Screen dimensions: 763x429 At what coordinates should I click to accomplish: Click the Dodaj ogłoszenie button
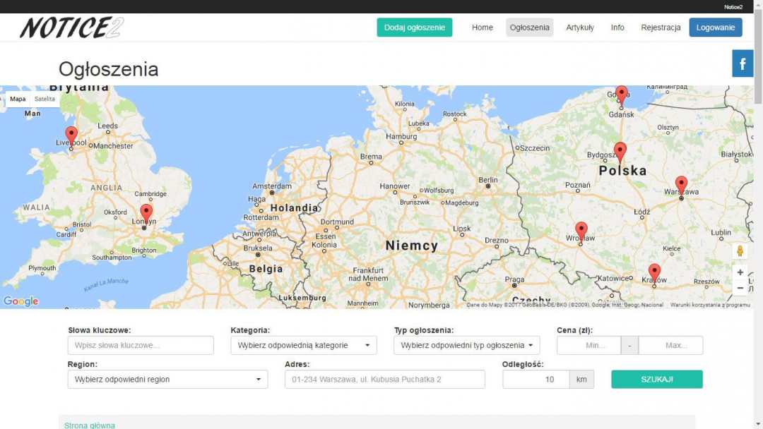pyautogui.click(x=414, y=28)
